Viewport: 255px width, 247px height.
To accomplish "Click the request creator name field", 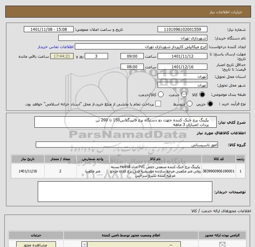I will pyautogui.click(x=141, y=47).
